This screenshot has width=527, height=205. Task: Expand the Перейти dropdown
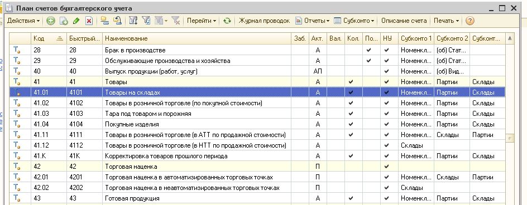tap(202, 21)
